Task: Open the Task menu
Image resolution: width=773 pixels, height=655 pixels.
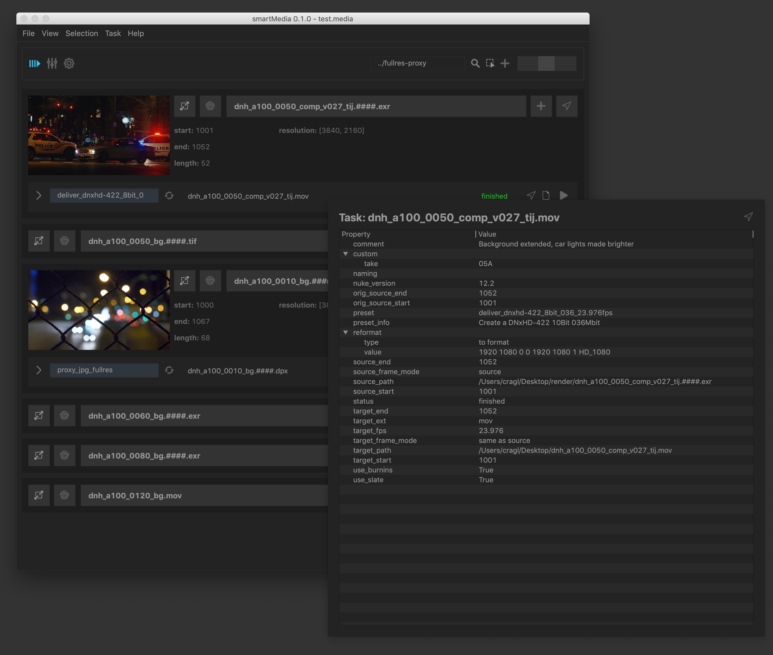Action: coord(113,33)
